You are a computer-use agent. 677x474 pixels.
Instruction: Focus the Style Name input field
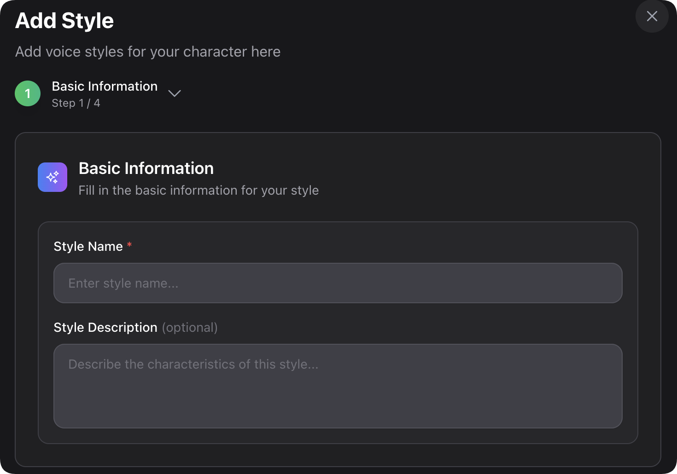pos(338,283)
